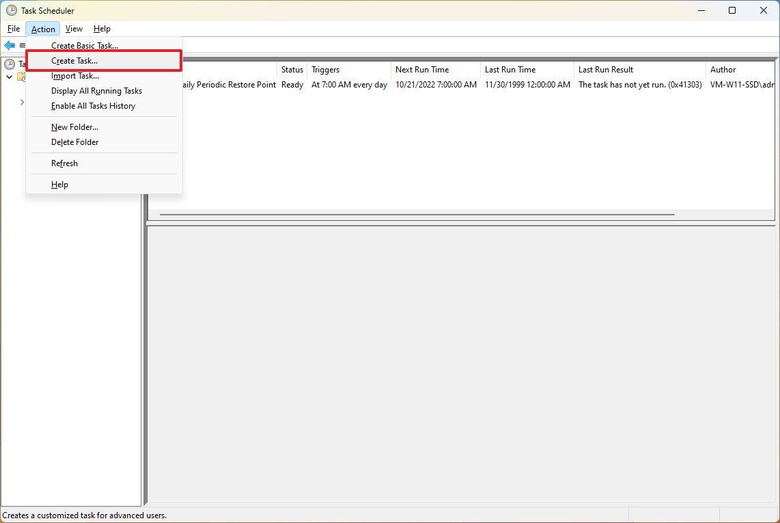Viewport: 780px width, 523px height.
Task: Select the highlighted Create Task option
Action: coord(74,60)
